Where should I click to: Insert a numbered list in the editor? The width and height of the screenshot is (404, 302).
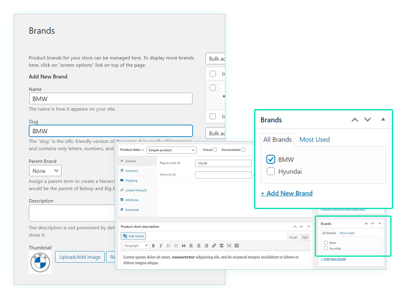tap(176, 246)
